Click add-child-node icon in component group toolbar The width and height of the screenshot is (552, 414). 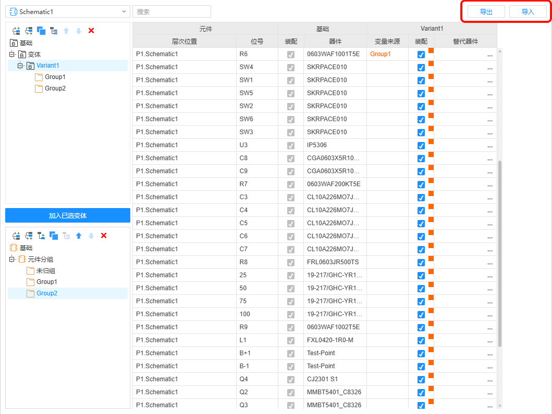pos(41,236)
